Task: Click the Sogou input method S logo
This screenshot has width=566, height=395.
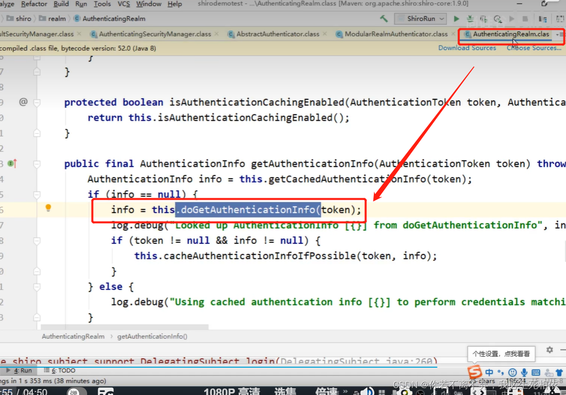Action: click(x=475, y=372)
